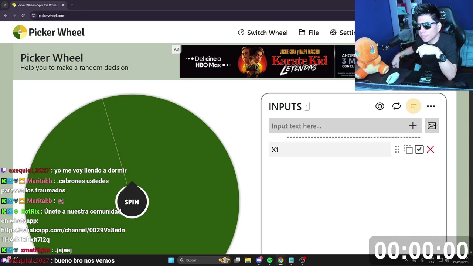Click the inputs count badge
The width and height of the screenshot is (473, 266).
306,106
